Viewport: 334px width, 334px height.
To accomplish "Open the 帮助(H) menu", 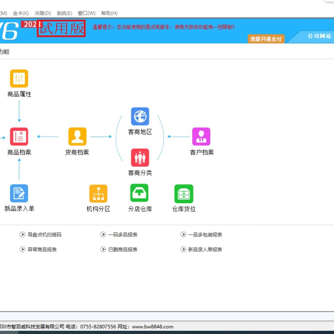I will 109,13.
